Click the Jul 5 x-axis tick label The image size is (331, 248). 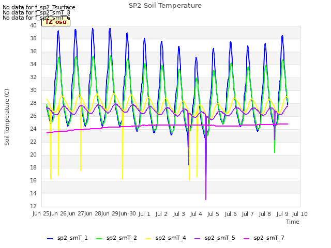pos(213,214)
